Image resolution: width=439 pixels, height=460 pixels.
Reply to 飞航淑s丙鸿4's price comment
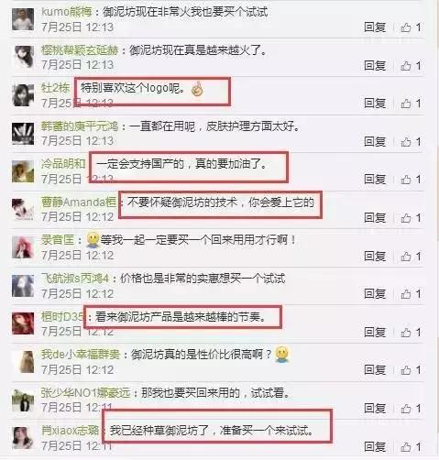[375, 294]
